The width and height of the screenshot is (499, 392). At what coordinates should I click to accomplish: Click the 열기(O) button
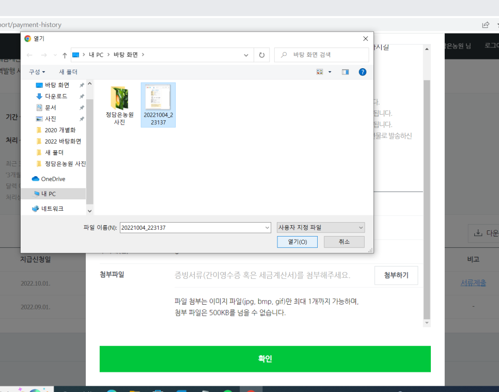[x=297, y=242]
